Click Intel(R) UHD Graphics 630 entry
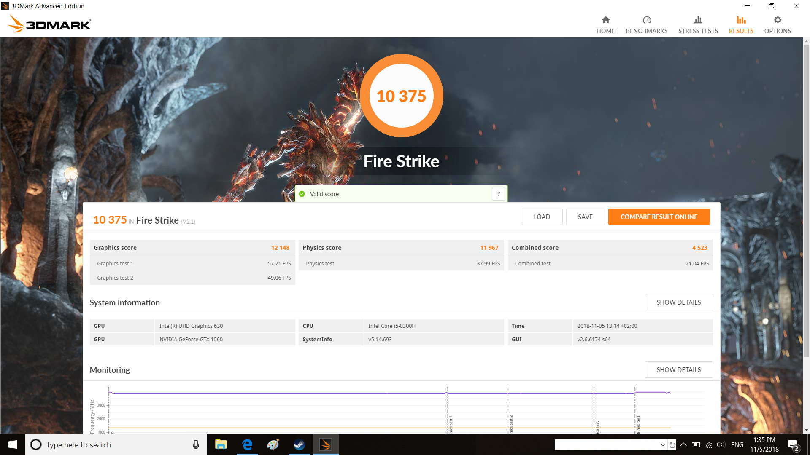The height and width of the screenshot is (455, 810). pyautogui.click(x=225, y=326)
